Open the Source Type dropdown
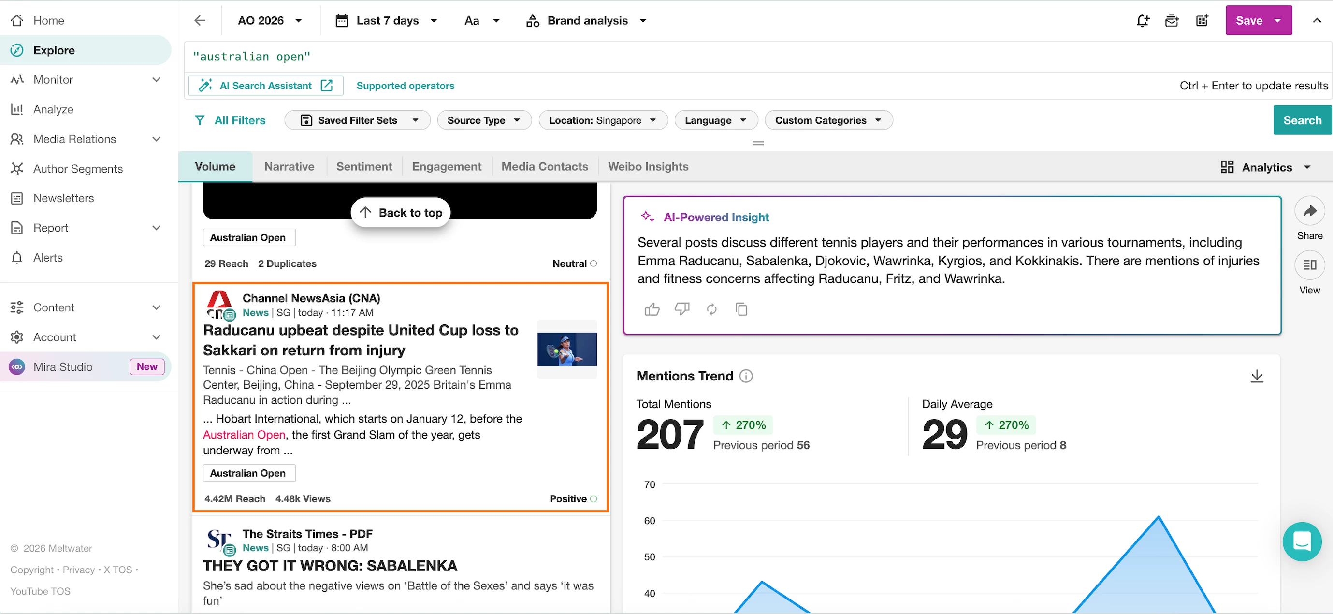 pyautogui.click(x=484, y=120)
